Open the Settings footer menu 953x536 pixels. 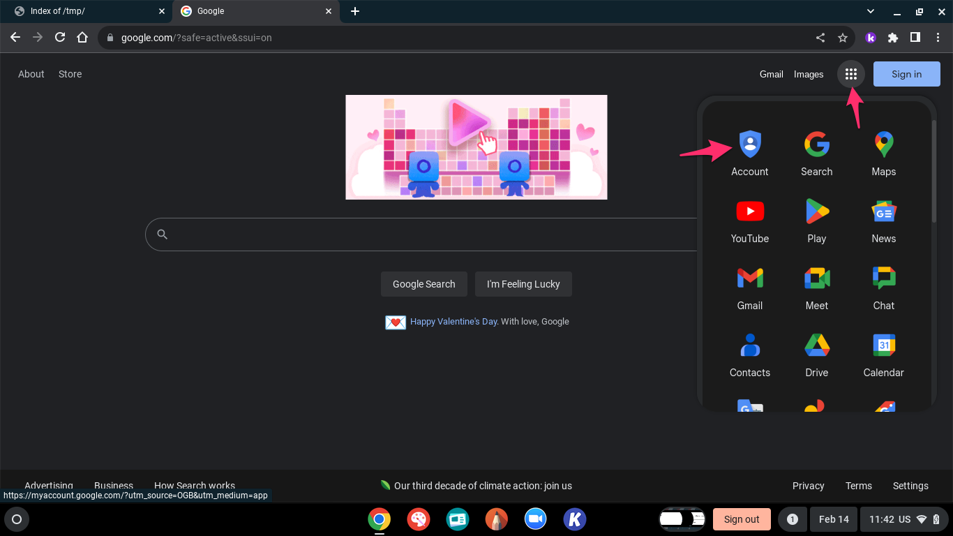[x=910, y=486]
